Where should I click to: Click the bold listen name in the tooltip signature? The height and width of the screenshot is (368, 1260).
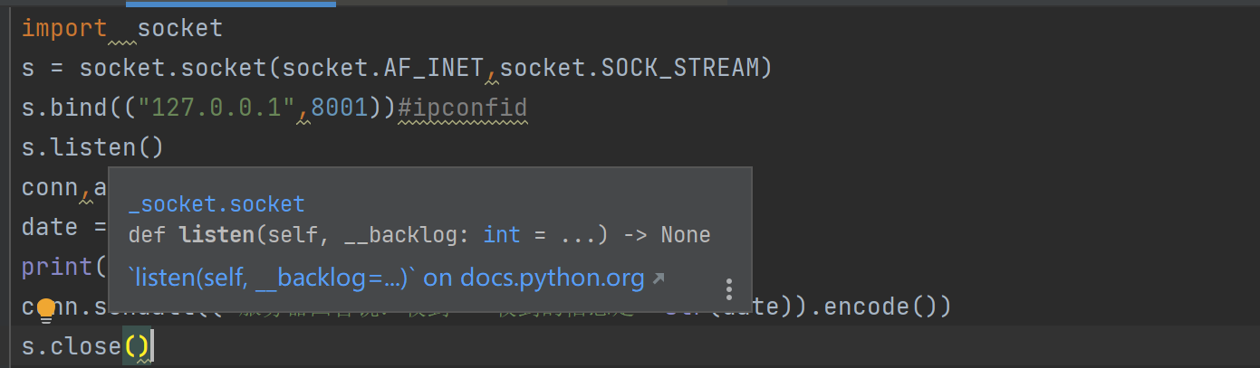coord(217,235)
